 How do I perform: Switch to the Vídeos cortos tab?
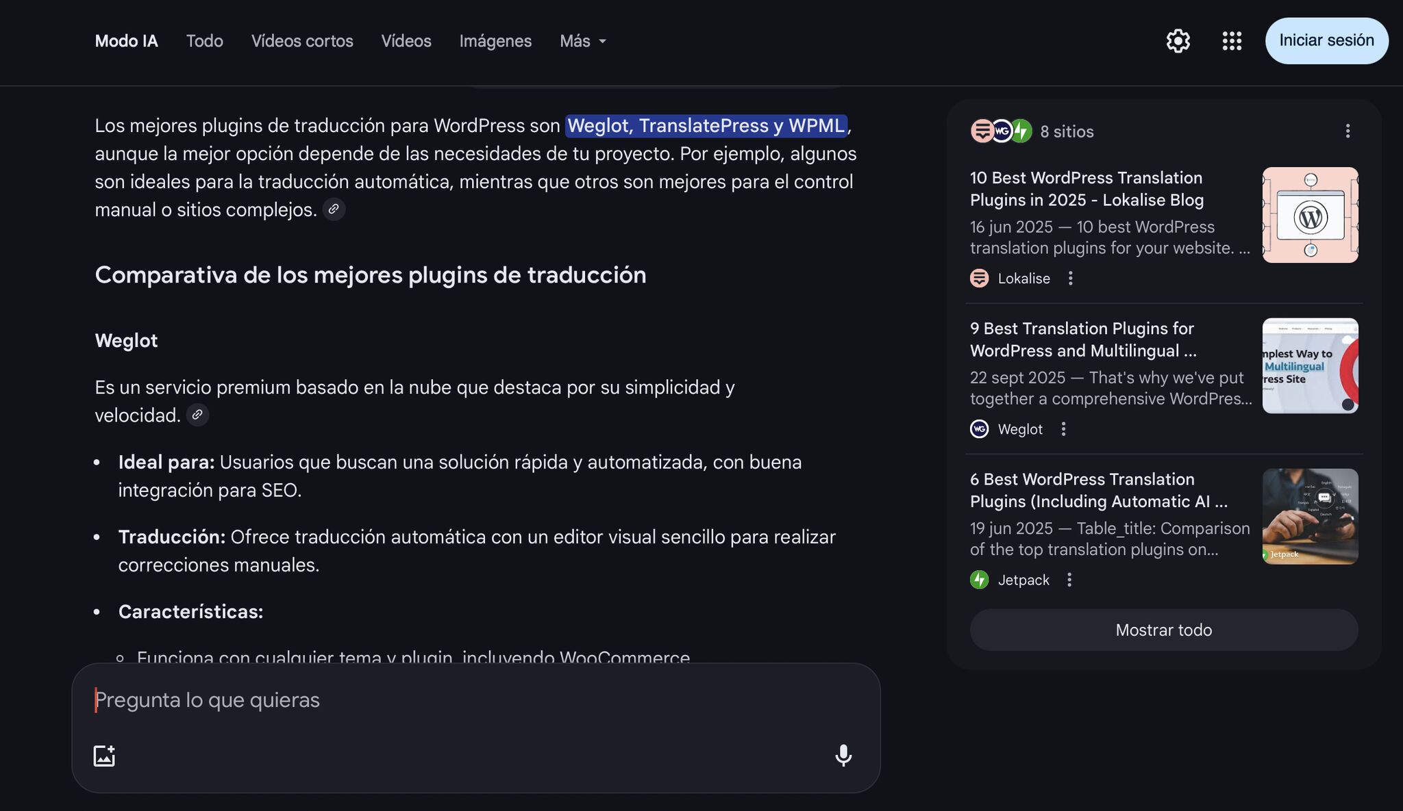(302, 41)
